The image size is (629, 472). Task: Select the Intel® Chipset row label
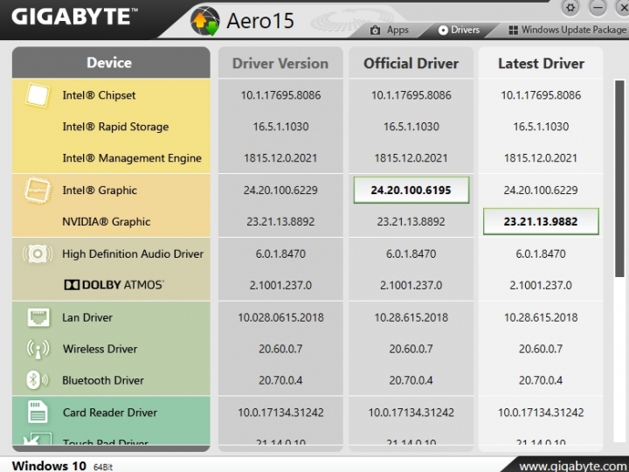tap(99, 95)
